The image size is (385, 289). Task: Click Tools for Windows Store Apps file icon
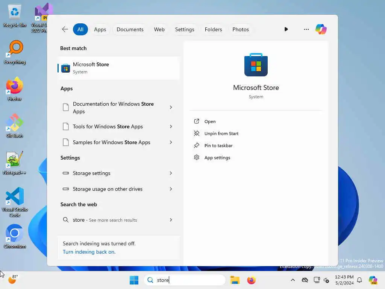[65, 126]
